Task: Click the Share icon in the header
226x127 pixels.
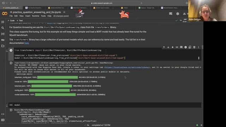Action: click(184, 14)
